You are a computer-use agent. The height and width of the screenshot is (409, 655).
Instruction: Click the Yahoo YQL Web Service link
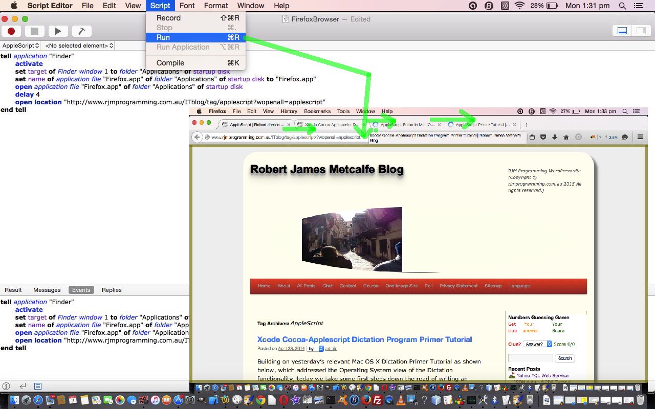coord(541,376)
